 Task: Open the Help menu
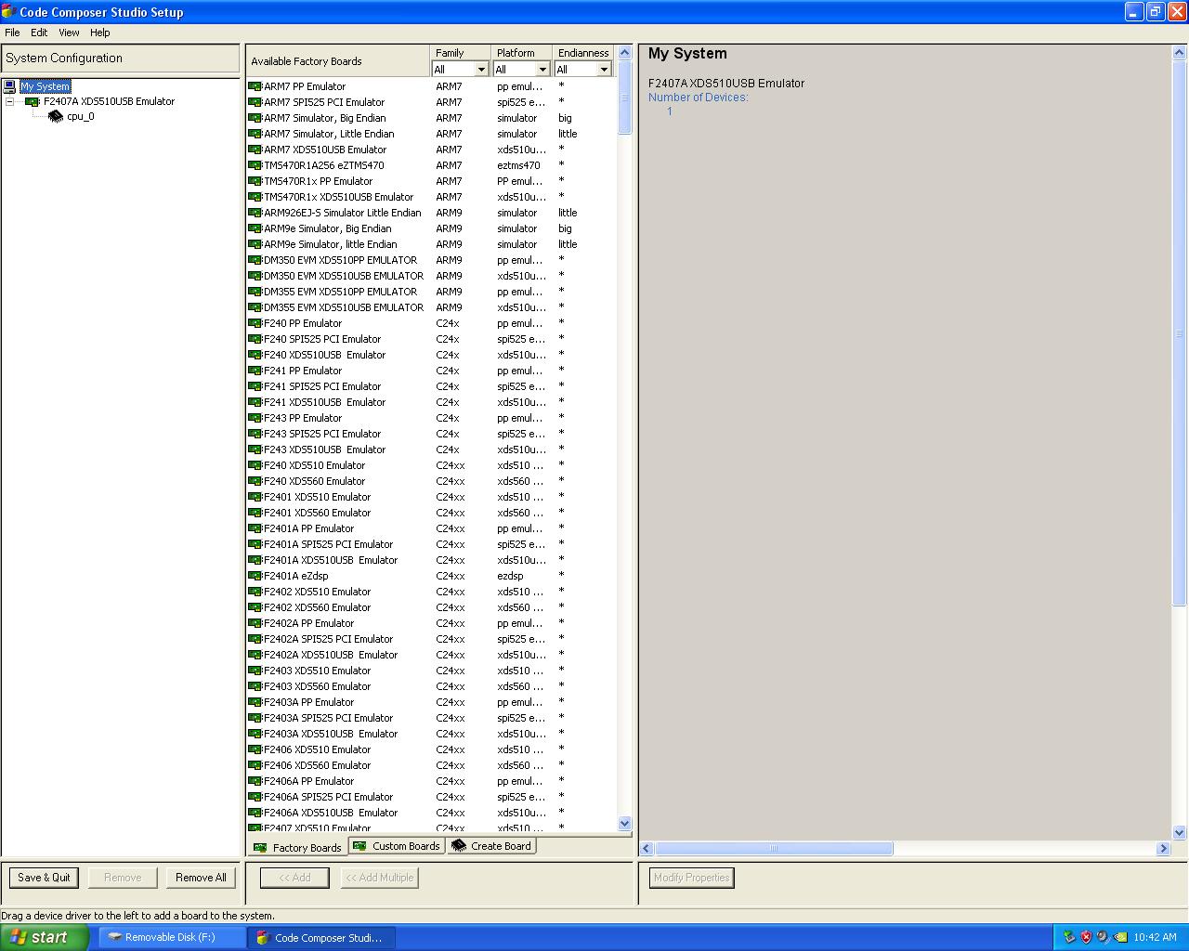click(99, 33)
